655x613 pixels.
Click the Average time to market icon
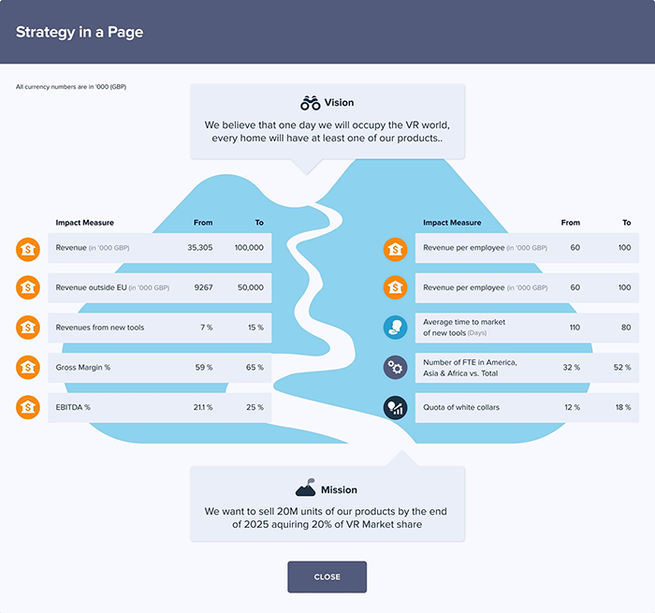395,328
